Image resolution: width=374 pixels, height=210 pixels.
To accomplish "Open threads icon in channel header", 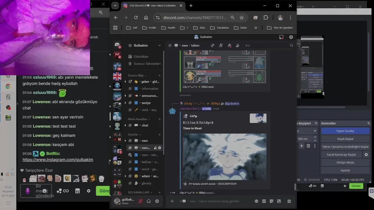I will (212, 45).
